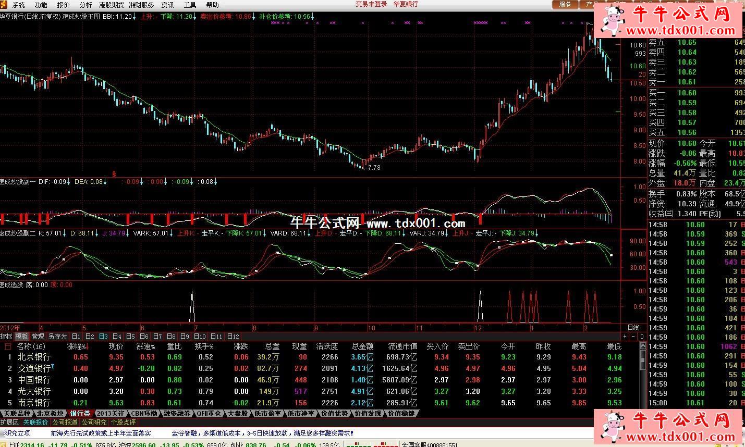745x447 pixels.
Task: Switch to the QFII重仓 bottom tab
Action: [x=209, y=414]
